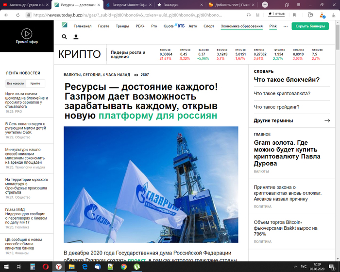Click the address bar URL field
The image size is (340, 272).
pyautogui.click(x=126, y=15)
